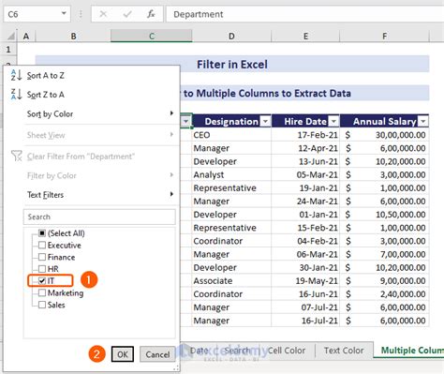
Task: Click the Sort A to Z icon
Action: point(16,75)
